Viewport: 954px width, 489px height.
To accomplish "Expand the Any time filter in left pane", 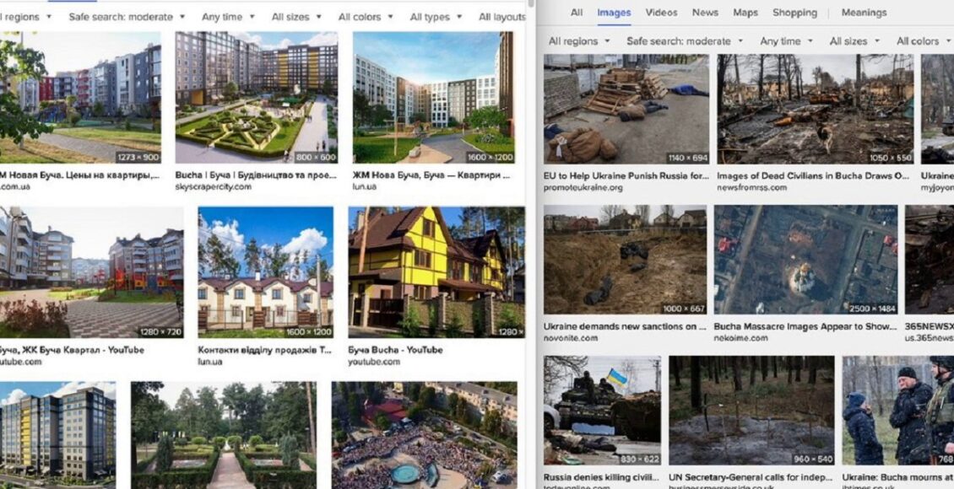I will point(228,17).
